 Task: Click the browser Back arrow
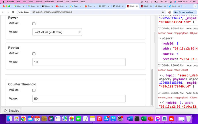pos(3,12)
